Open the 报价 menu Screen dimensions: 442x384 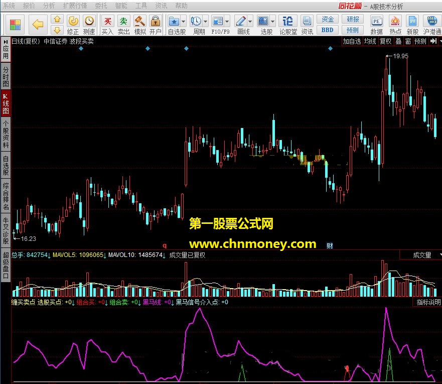29,6
